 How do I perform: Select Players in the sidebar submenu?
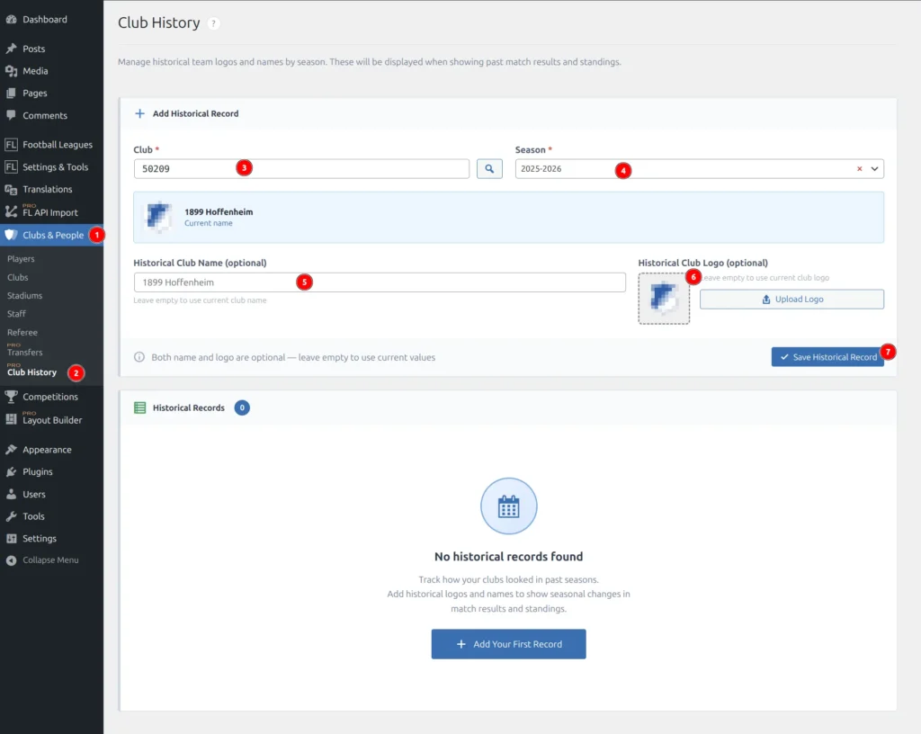point(21,259)
